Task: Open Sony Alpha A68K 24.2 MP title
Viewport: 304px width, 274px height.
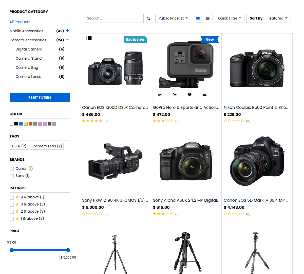Action: pos(186,200)
